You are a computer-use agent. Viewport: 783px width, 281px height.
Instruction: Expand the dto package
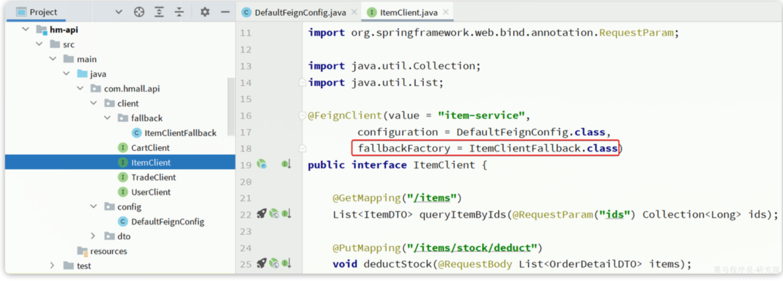93,236
